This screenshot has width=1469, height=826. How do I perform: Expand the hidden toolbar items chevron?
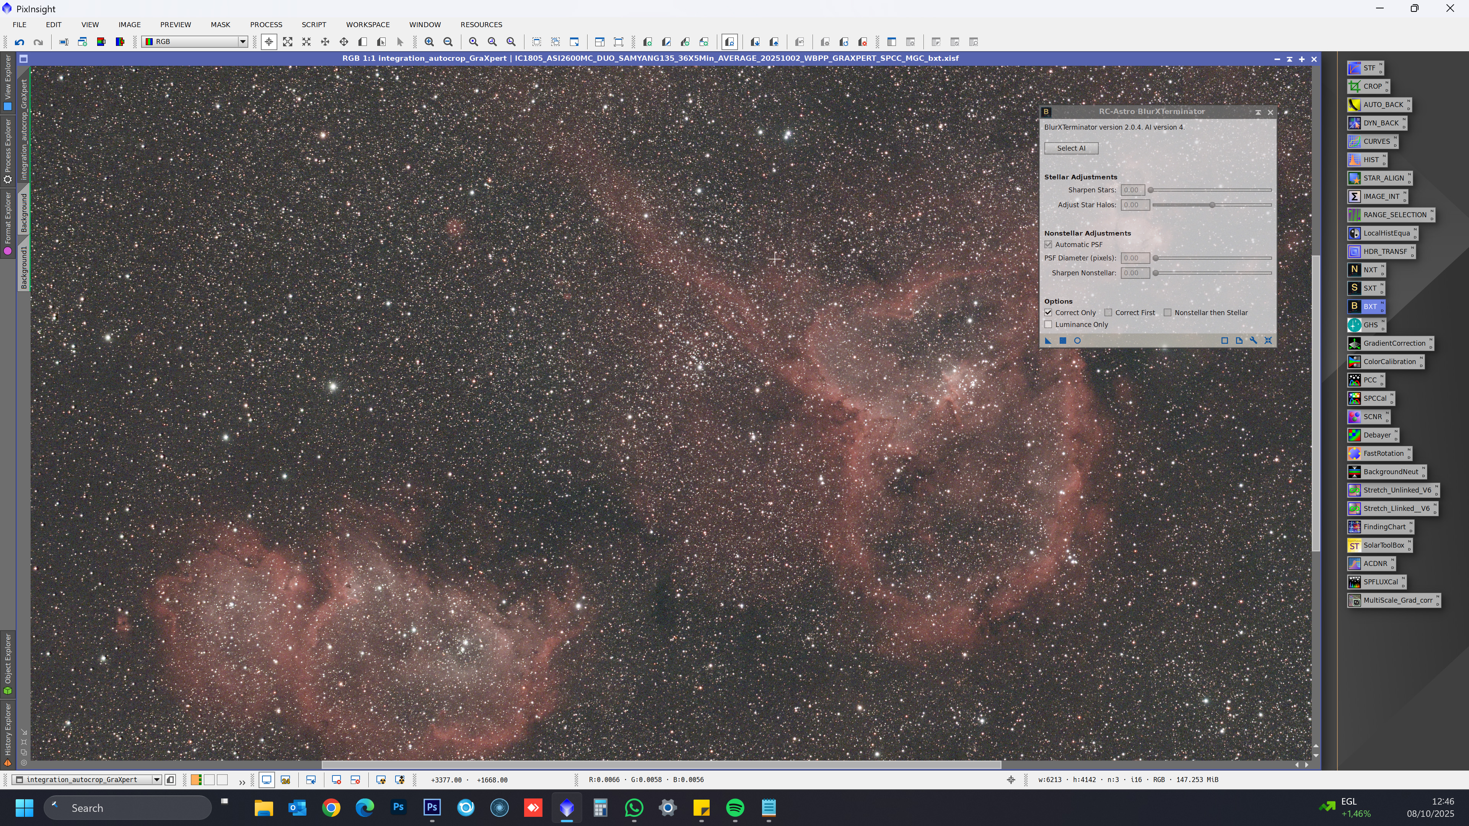pos(242,782)
